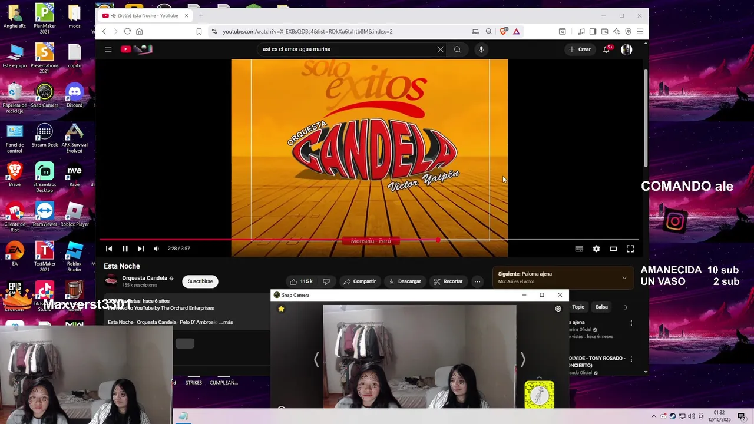Screen dimensions: 754x424
Task: Go to the previous video
Action: [109, 249]
